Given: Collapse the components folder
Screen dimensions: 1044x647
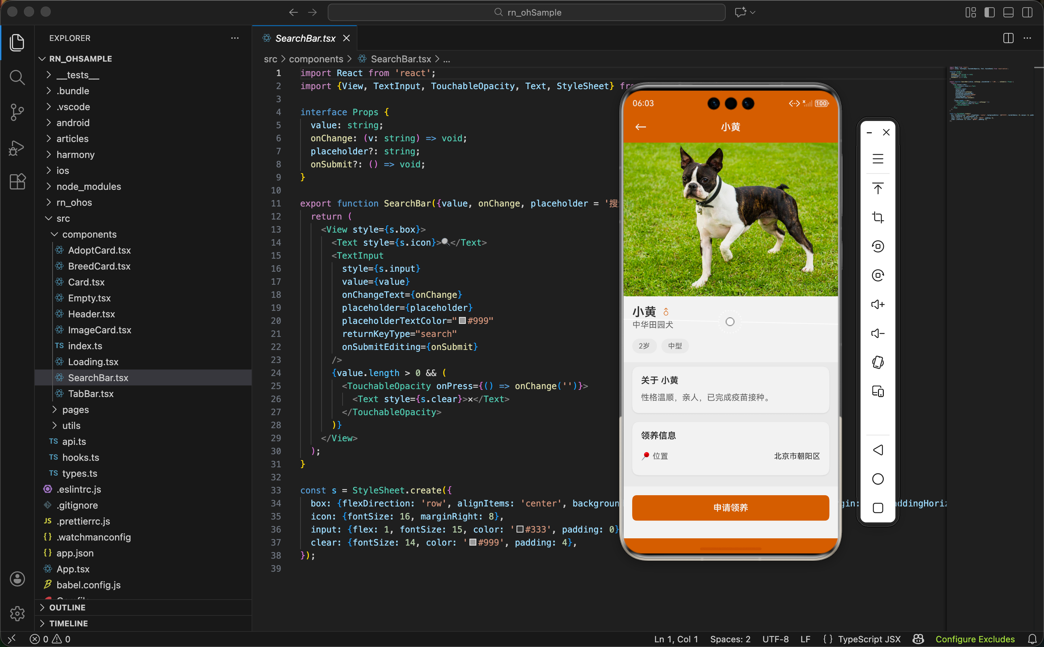Looking at the screenshot, I should tap(89, 234).
